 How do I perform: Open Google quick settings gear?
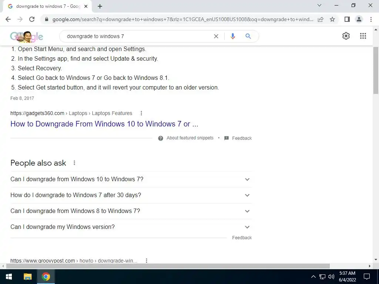tap(346, 36)
